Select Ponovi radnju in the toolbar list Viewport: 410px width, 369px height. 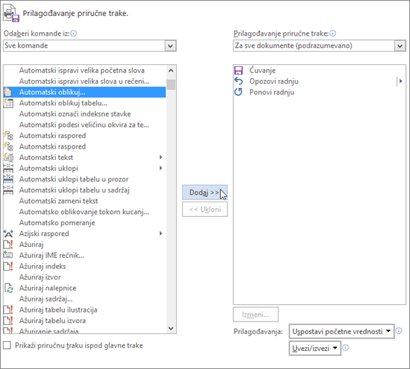pos(319,92)
